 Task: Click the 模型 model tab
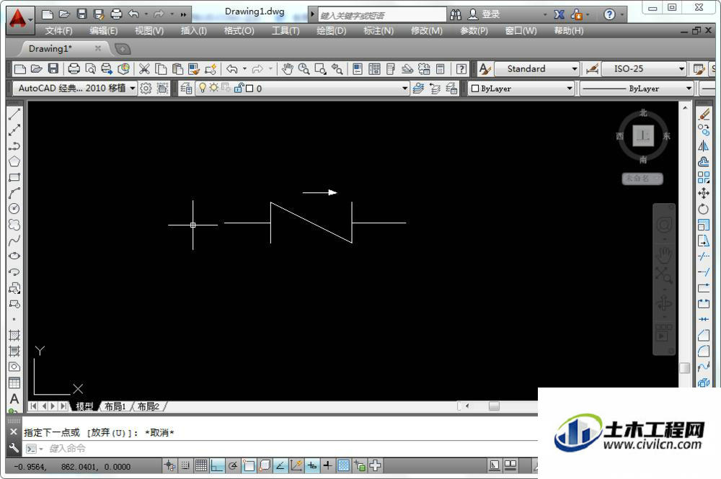coord(84,406)
